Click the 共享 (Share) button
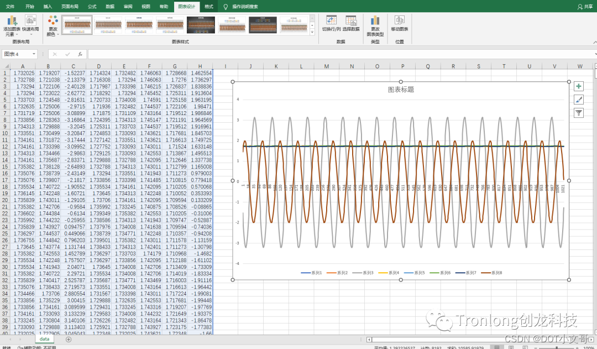 point(584,6)
